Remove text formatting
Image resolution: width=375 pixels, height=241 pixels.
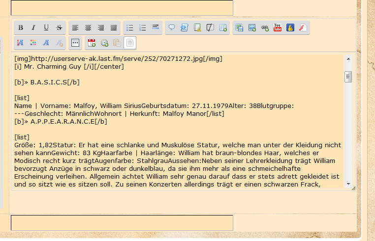point(59,43)
